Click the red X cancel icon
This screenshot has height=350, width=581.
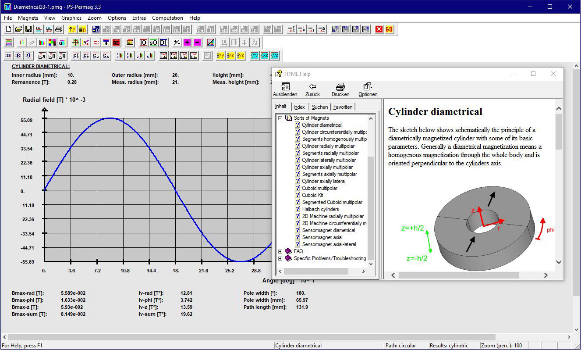[x=379, y=29]
